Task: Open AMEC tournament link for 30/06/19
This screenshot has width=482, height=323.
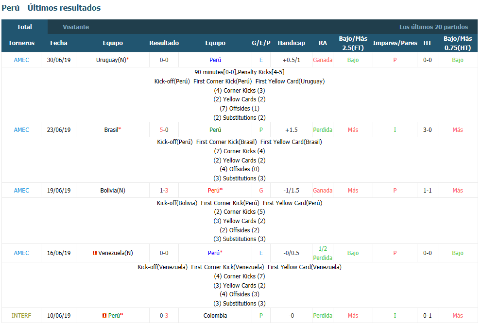Action: pyautogui.click(x=21, y=60)
